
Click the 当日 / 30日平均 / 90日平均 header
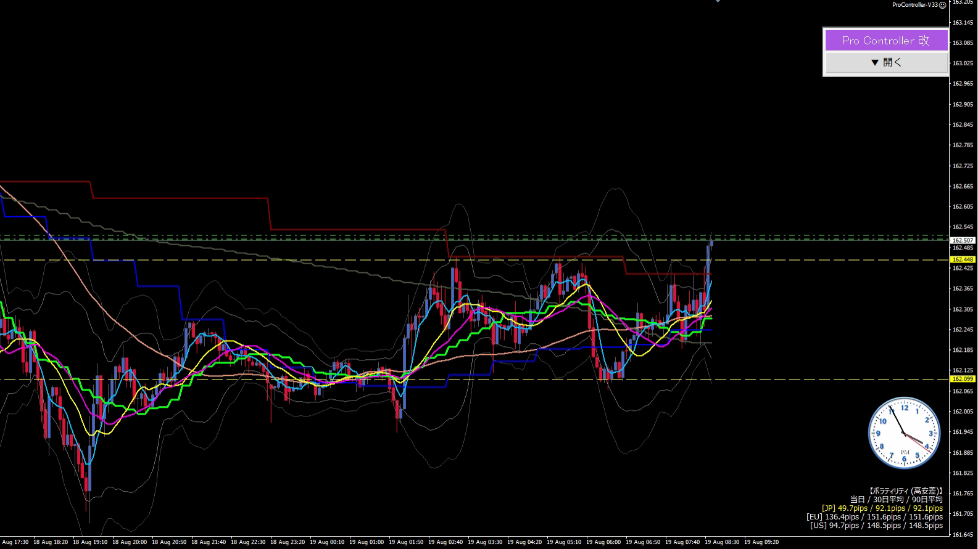[896, 500]
